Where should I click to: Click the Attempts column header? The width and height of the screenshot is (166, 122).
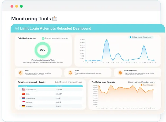59,86
